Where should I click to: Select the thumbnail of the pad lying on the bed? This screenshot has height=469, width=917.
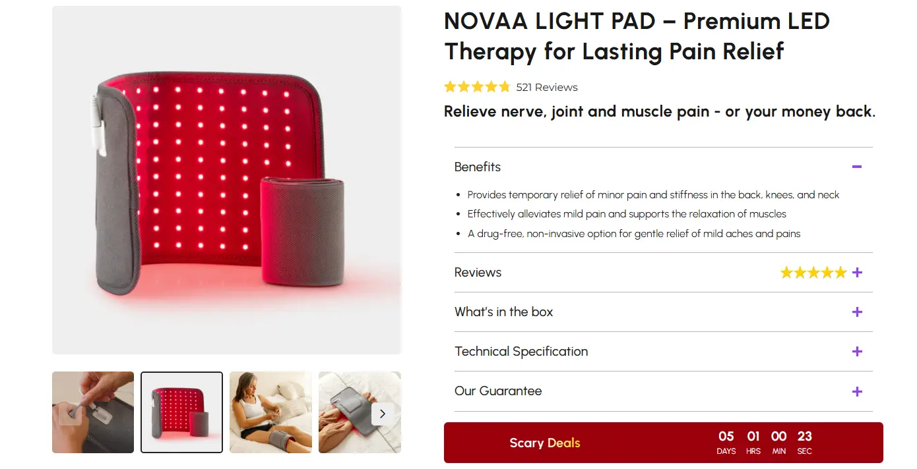coord(360,412)
